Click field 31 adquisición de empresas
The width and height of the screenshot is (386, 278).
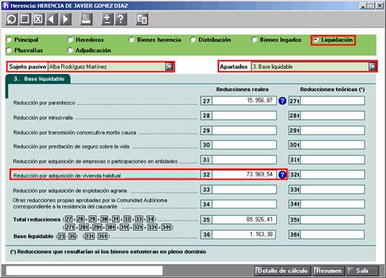pyautogui.click(x=244, y=160)
